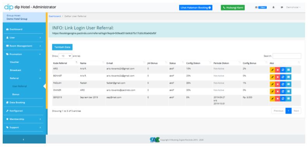
Task: Expand the Membership sidebar menu
Action: (23, 119)
